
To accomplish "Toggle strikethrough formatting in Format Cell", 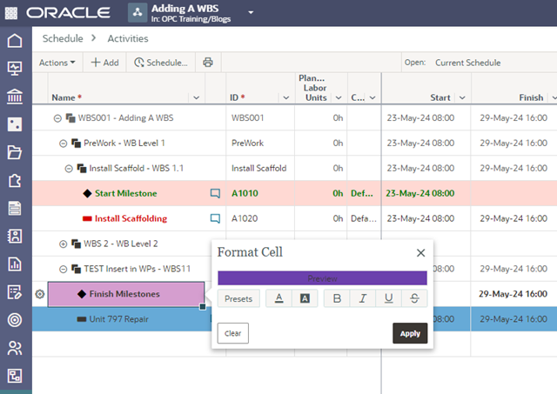I will click(413, 298).
